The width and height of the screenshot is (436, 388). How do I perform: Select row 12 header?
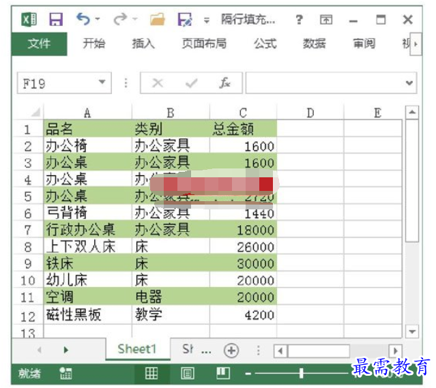click(28, 316)
